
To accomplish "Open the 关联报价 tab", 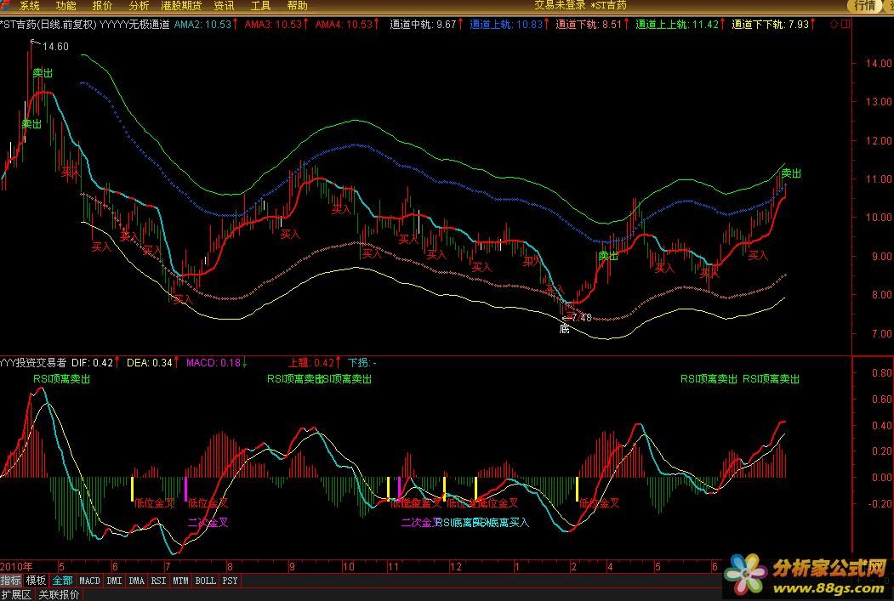I will (x=60, y=595).
